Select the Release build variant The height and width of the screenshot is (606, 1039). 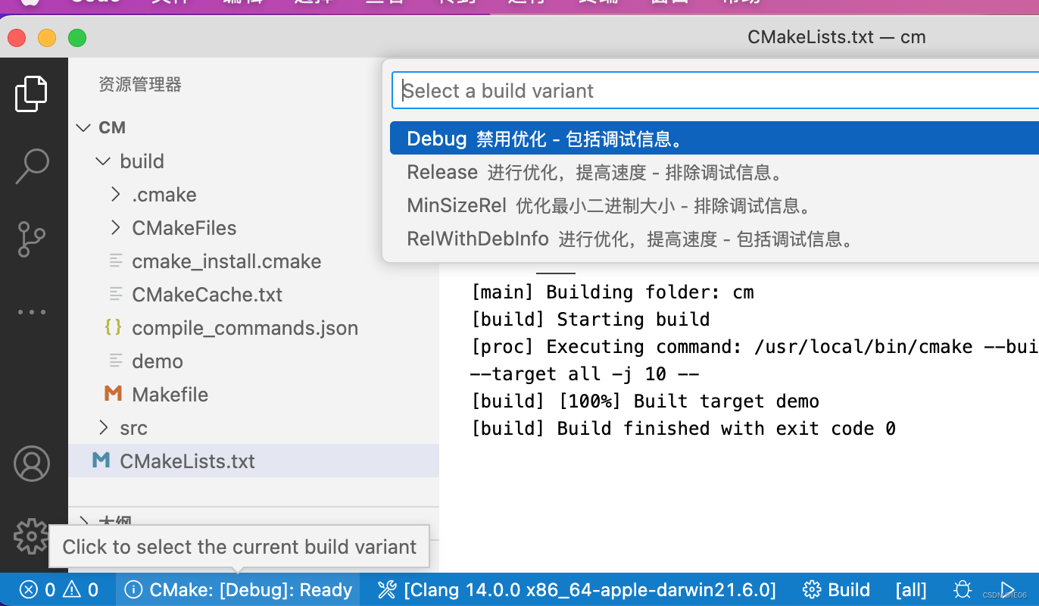coord(714,172)
